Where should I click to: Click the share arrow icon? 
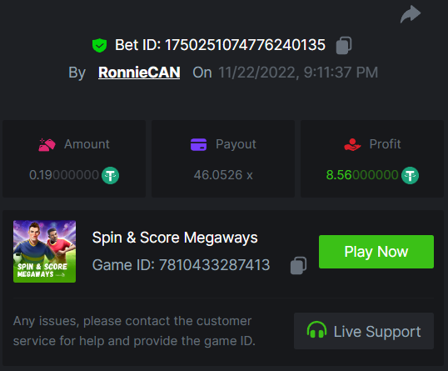point(411,14)
